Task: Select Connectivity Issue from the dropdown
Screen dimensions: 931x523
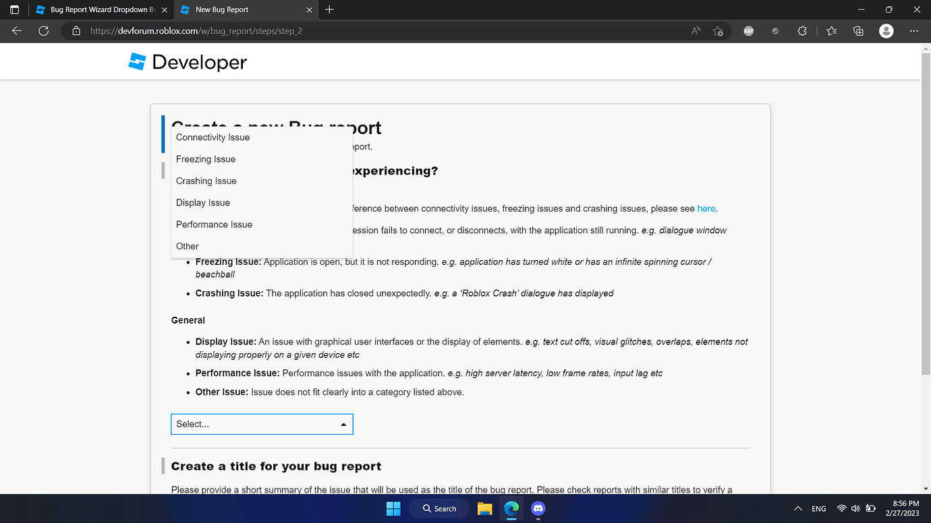Action: point(213,137)
